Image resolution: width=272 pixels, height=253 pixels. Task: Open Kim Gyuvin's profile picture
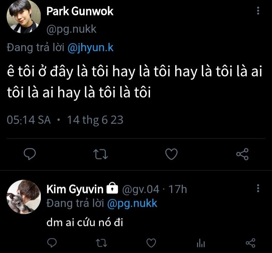23,197
